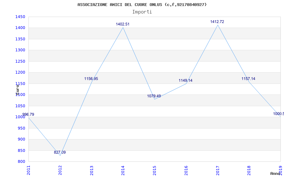Click the 900 y-axis tick label
Screen dimensions: 284x177
[21, 139]
